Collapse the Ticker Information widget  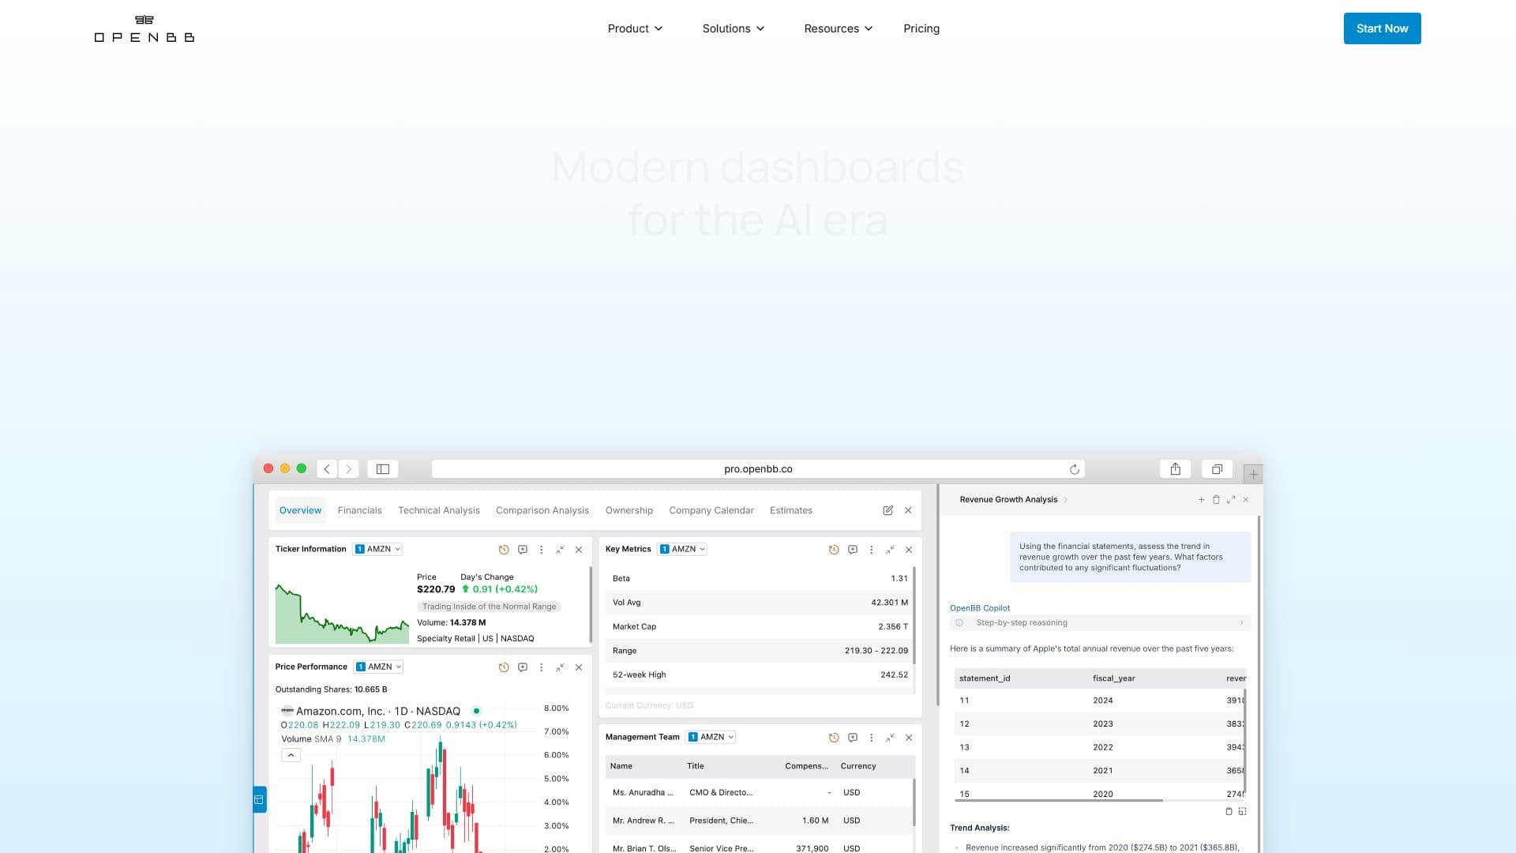(x=560, y=550)
